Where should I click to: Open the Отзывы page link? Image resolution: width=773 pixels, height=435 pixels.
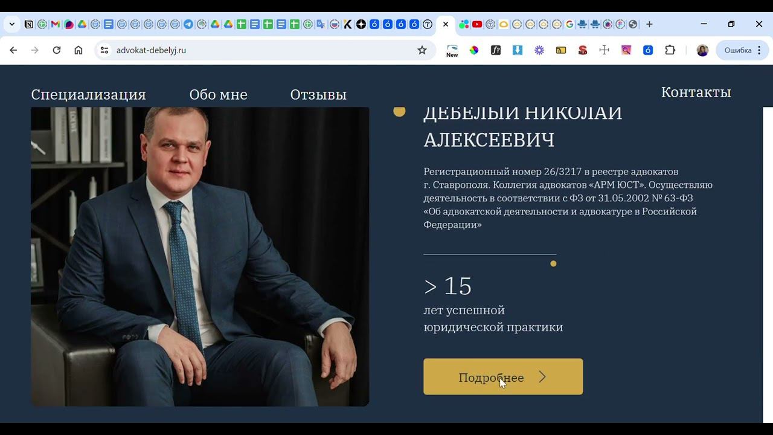coord(318,95)
